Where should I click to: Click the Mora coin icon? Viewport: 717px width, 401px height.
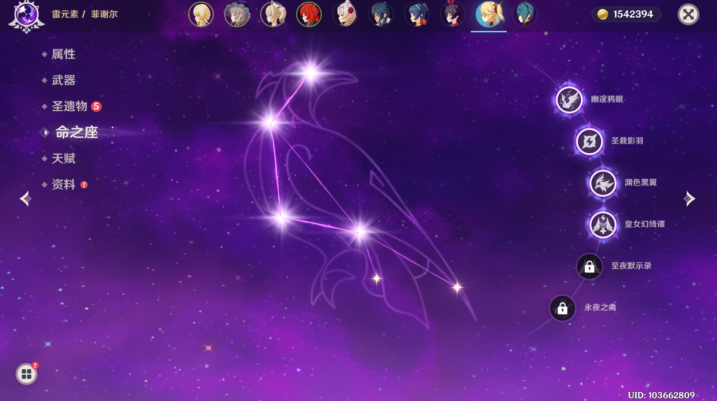(602, 14)
